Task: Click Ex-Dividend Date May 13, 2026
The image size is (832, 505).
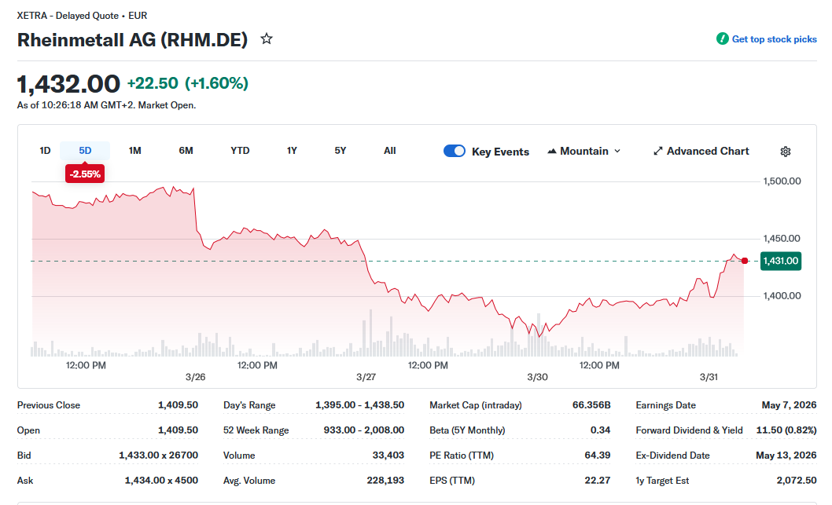Action: coord(786,456)
